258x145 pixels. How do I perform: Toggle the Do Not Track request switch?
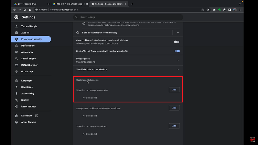(177, 51)
